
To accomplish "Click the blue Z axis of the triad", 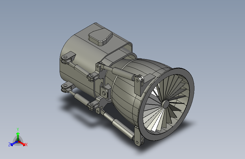I will pos(14,143).
